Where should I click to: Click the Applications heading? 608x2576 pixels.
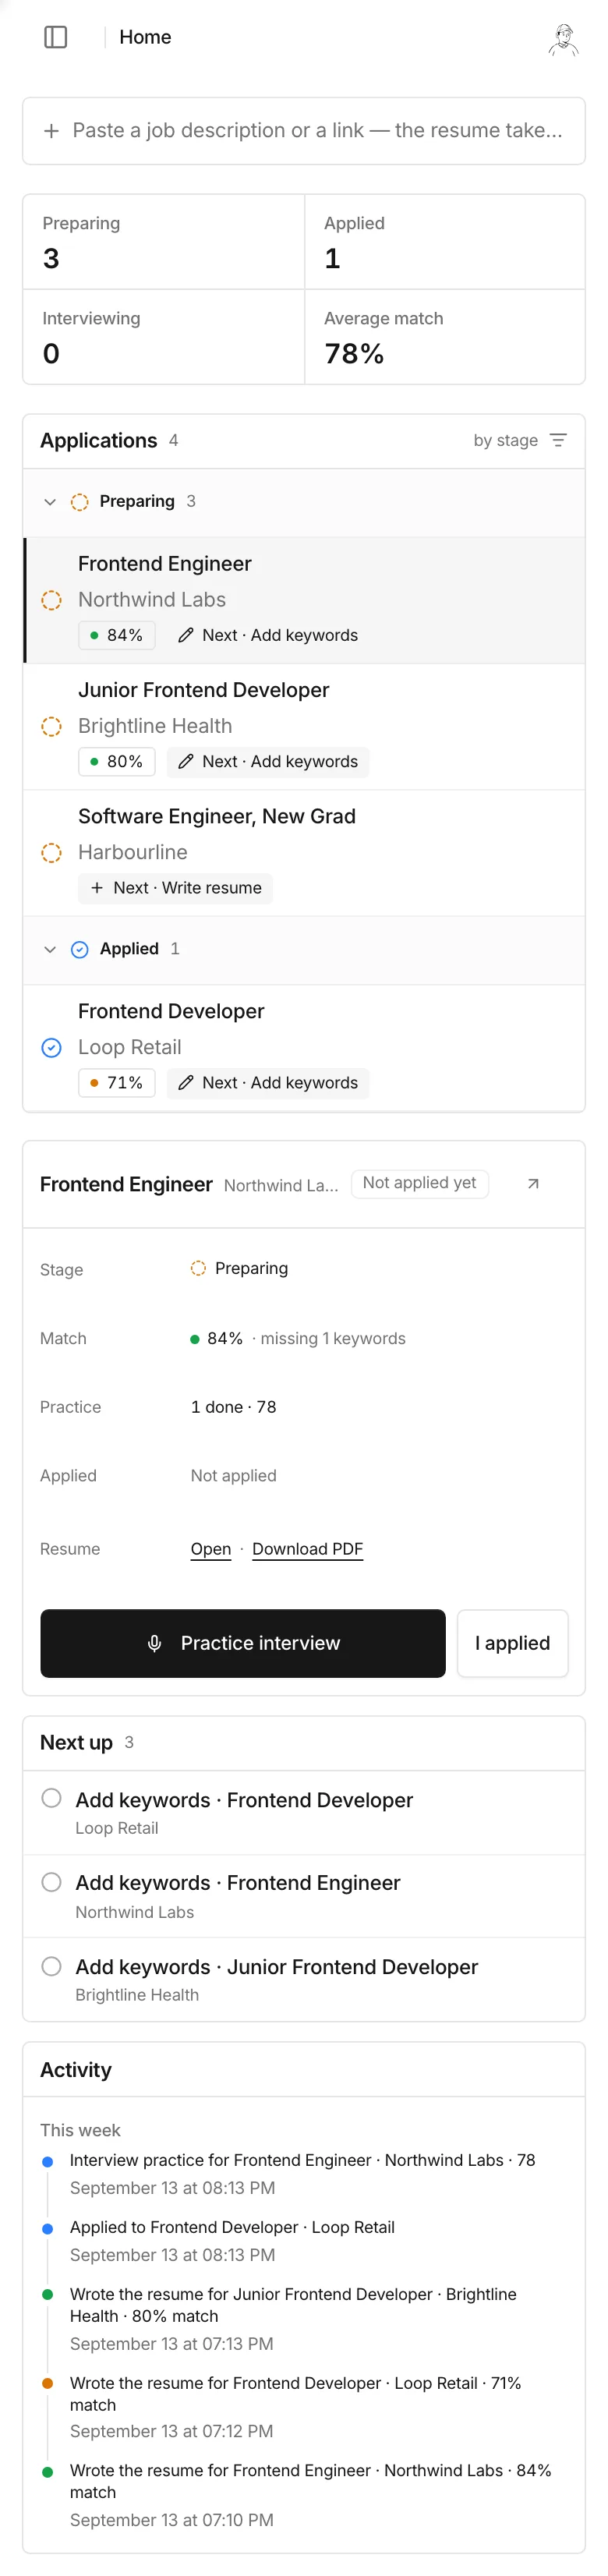tap(98, 440)
